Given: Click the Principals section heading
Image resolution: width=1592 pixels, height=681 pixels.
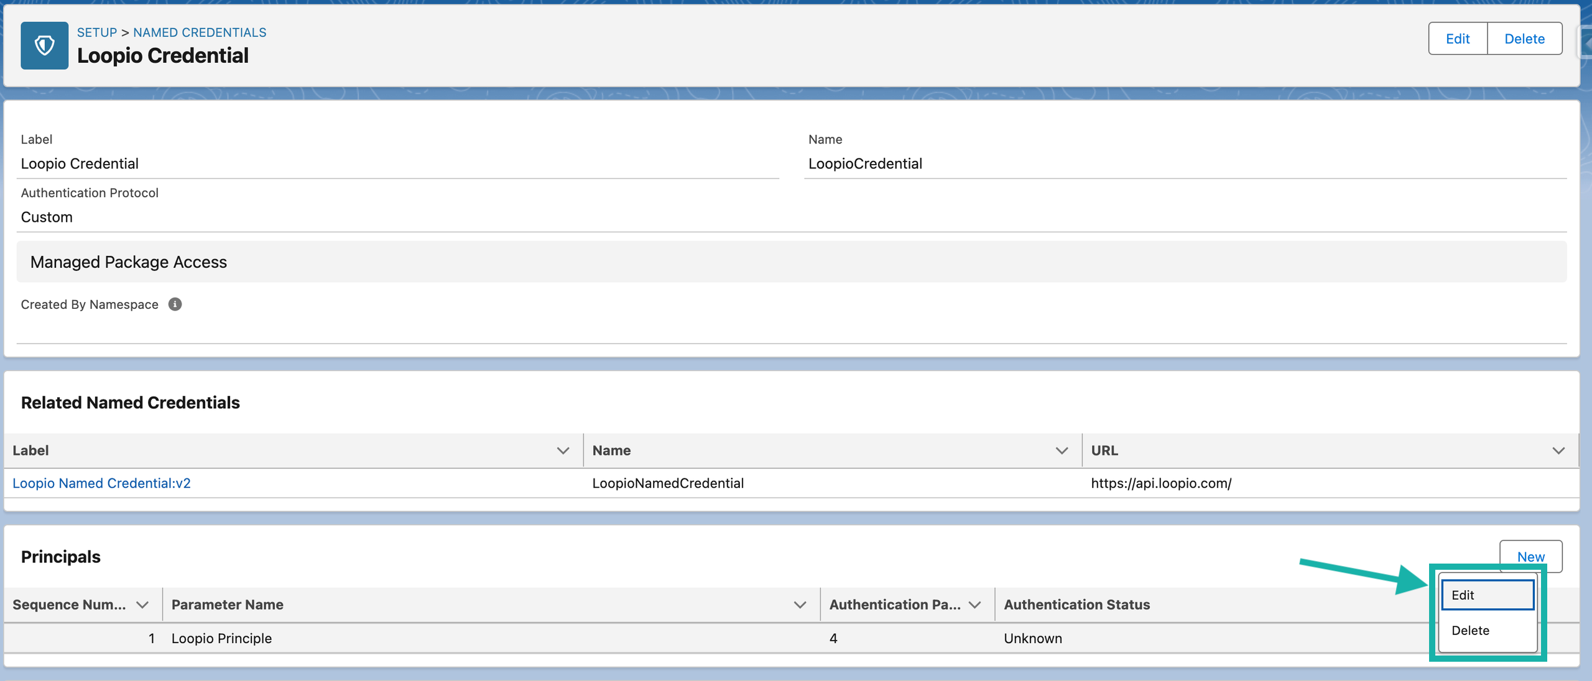Looking at the screenshot, I should point(60,557).
